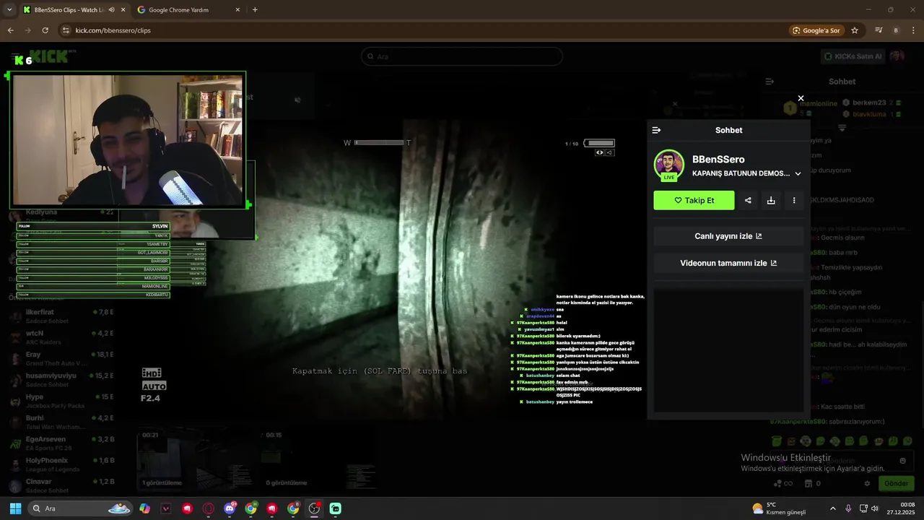Mute the BBenSSero Clips tab audio
This screenshot has height=520, width=924.
111,9
